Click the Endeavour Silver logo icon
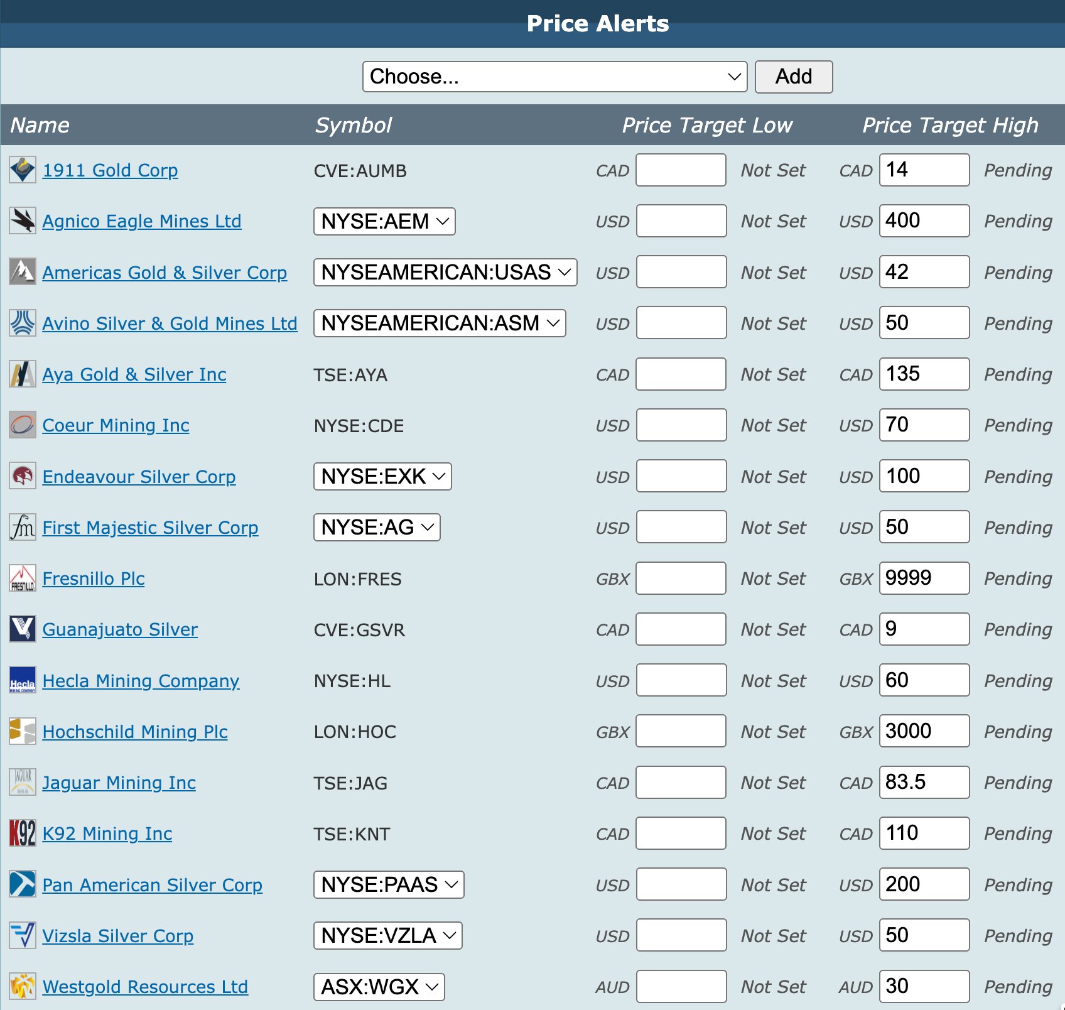Viewport: 1065px width, 1010px height. pyautogui.click(x=23, y=476)
